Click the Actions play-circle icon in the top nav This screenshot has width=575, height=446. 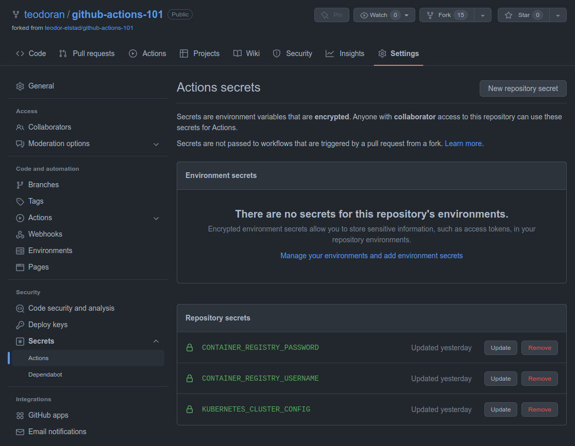click(x=133, y=53)
